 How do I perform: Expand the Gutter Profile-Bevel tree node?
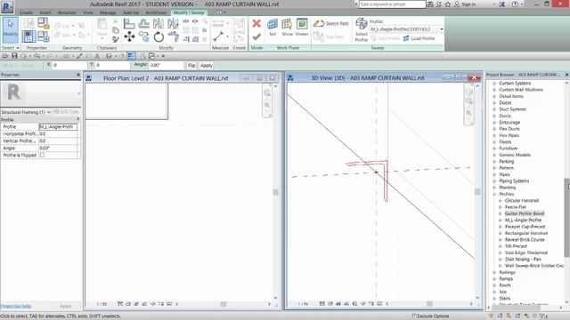coord(501,213)
